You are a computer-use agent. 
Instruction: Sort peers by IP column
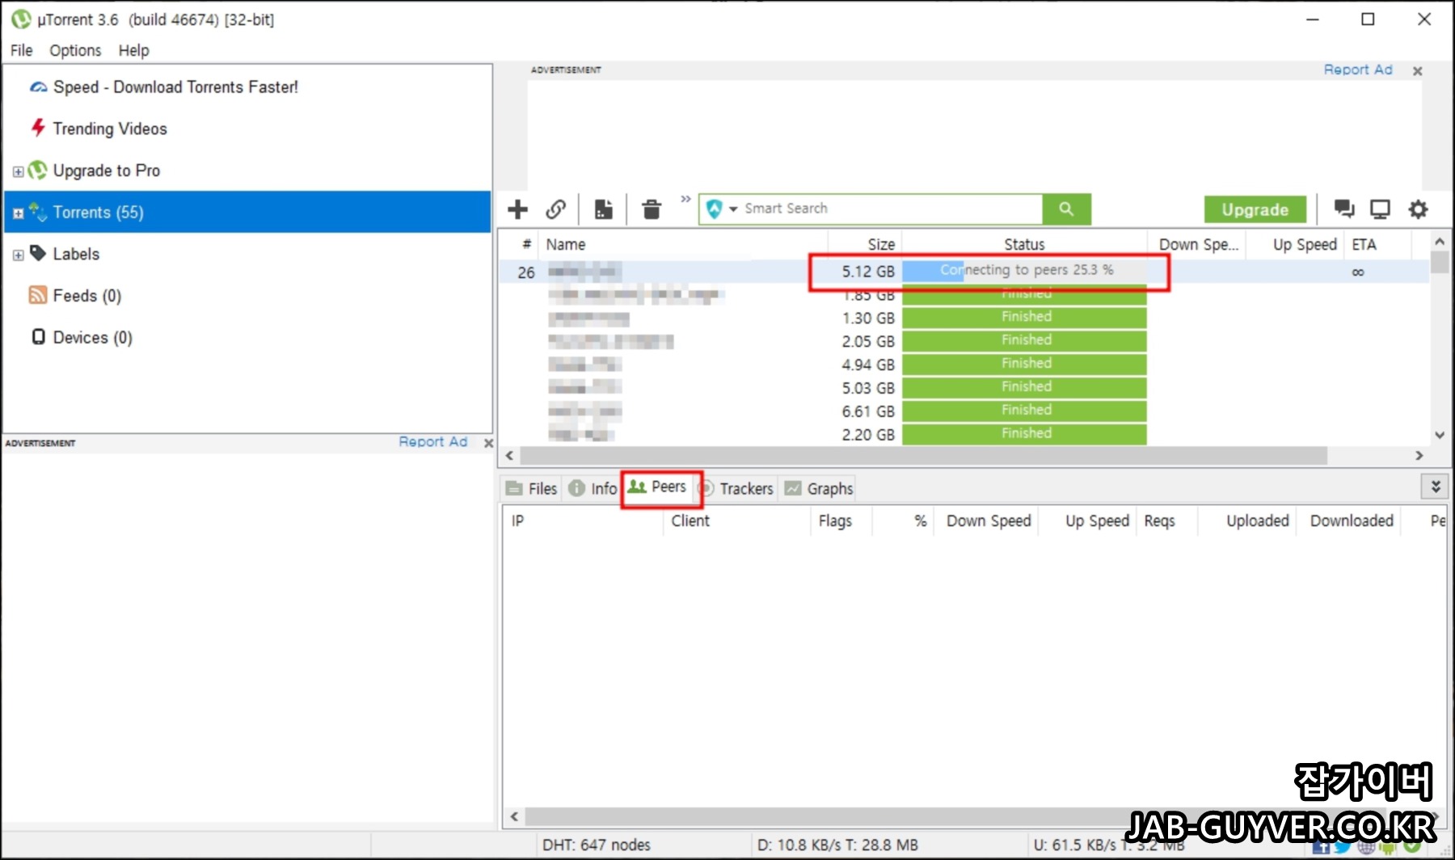point(582,521)
